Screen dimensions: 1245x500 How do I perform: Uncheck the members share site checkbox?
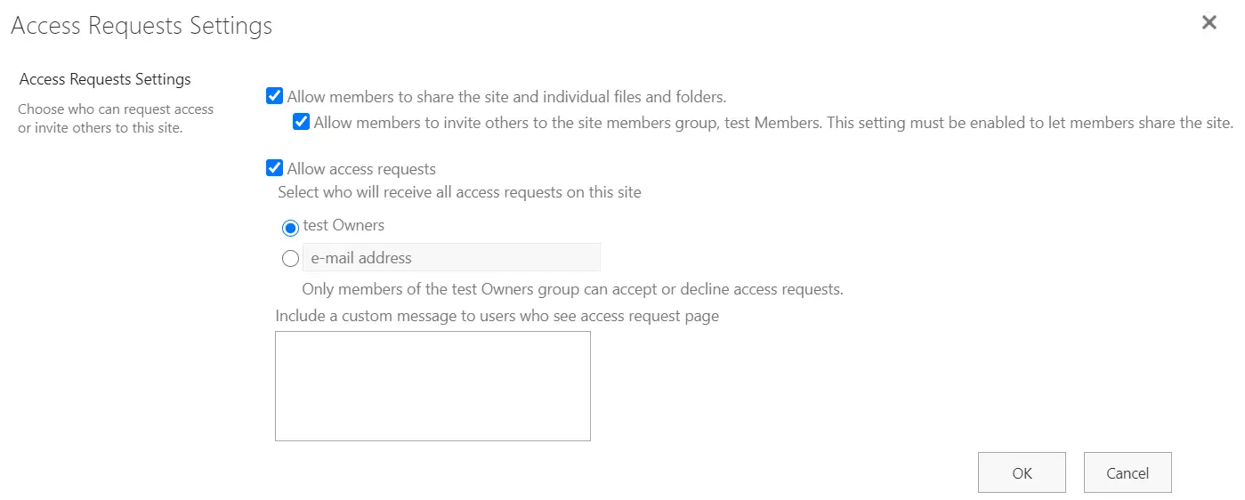pyautogui.click(x=274, y=96)
